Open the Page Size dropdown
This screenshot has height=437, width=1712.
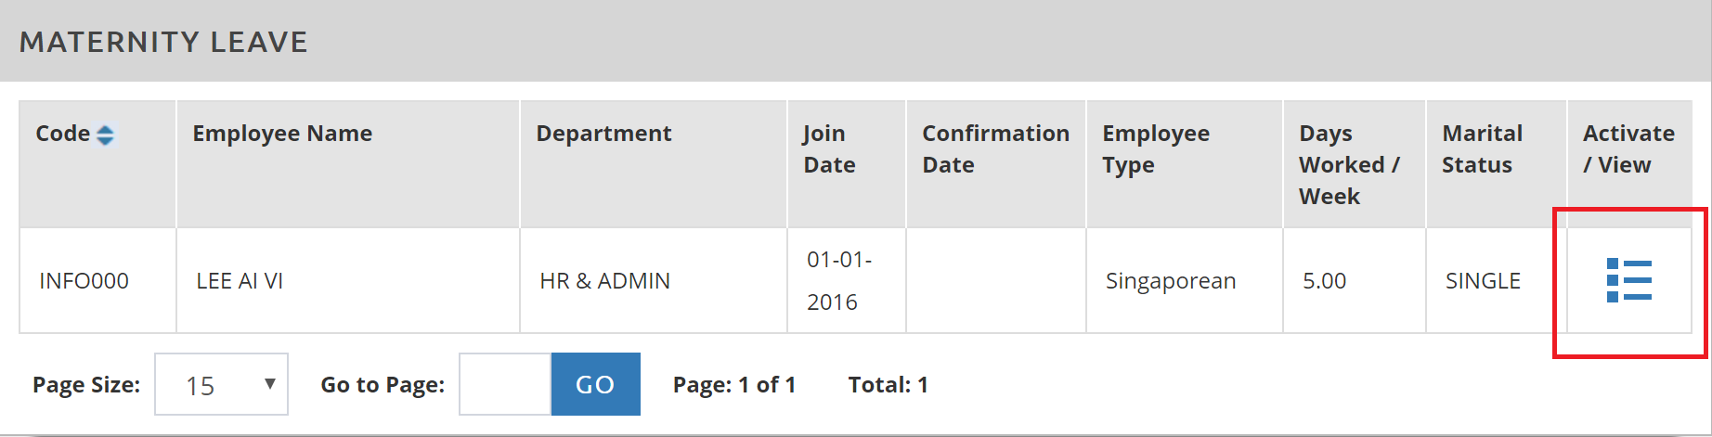[x=221, y=384]
